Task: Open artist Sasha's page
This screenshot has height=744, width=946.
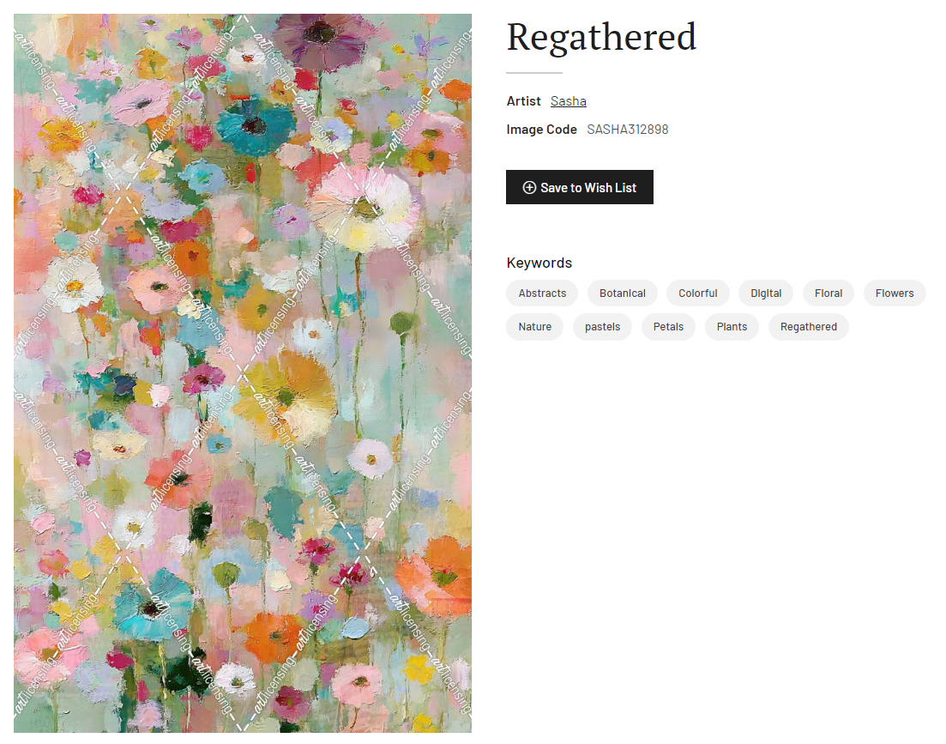Action: 568,101
